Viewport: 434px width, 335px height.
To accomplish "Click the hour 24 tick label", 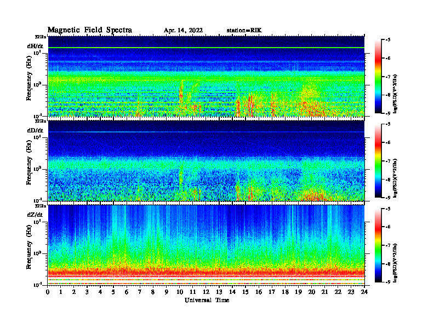I will (364, 292).
